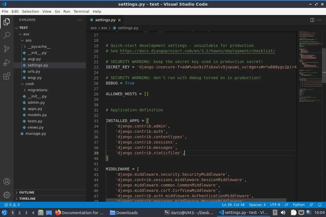Open the system start menu icon
The image size is (326, 217).
click(x=4, y=213)
